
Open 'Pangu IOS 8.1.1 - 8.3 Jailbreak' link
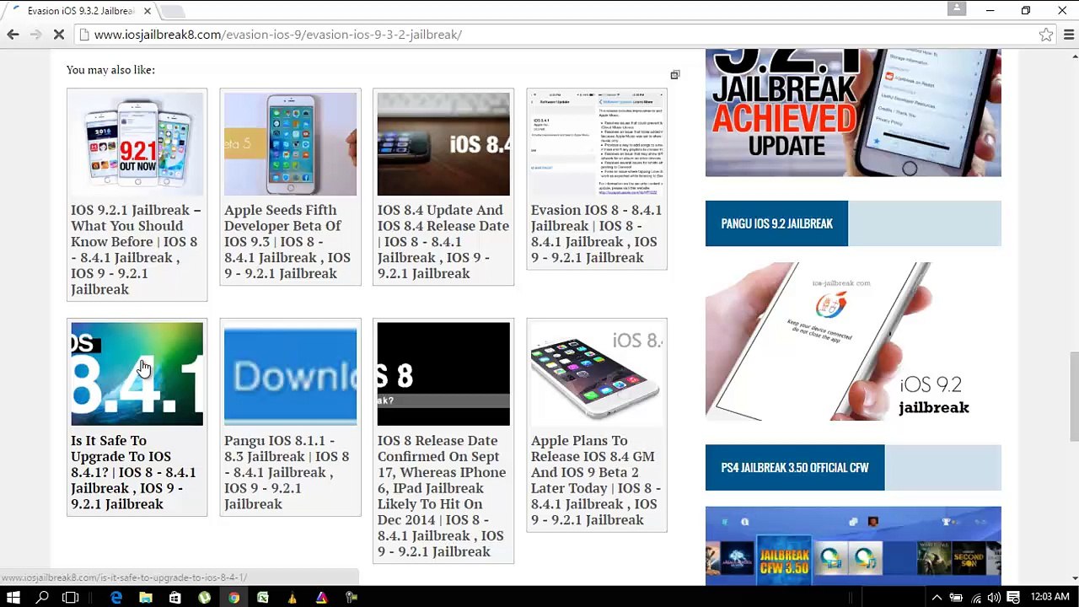[x=287, y=472]
